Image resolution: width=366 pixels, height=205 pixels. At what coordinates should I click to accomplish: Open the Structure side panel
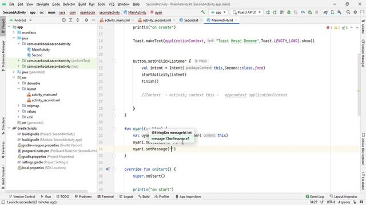(3, 126)
